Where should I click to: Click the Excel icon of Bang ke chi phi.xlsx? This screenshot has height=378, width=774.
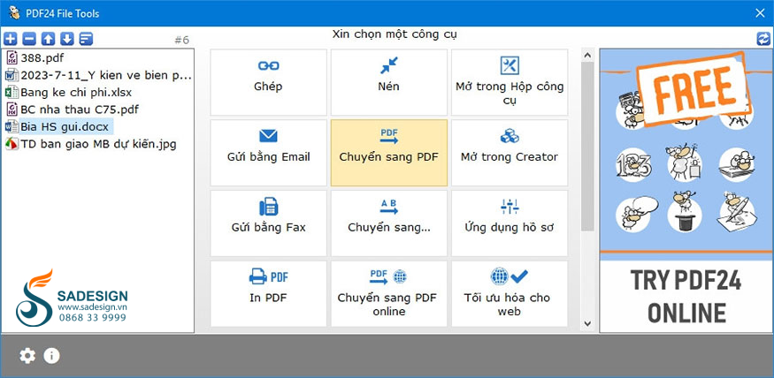(11, 92)
